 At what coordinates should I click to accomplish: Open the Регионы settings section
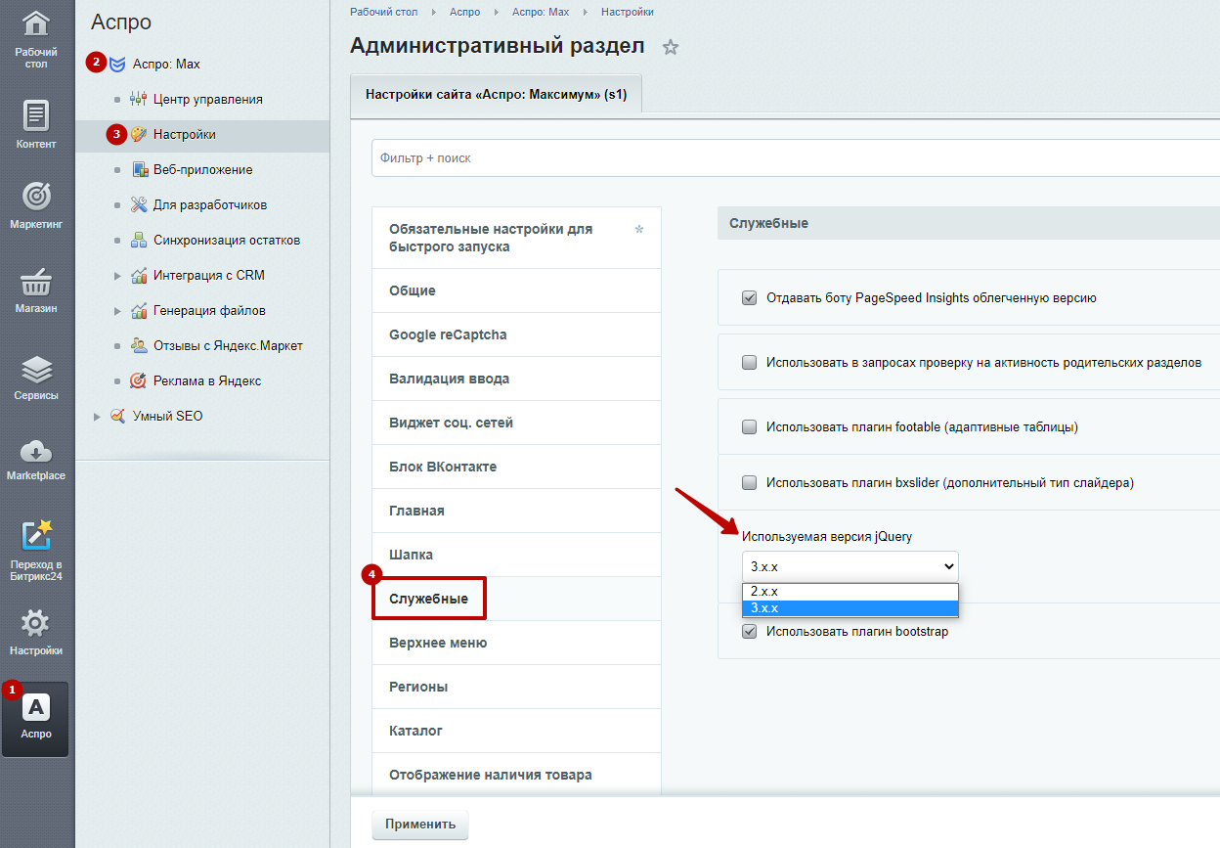tap(516, 687)
